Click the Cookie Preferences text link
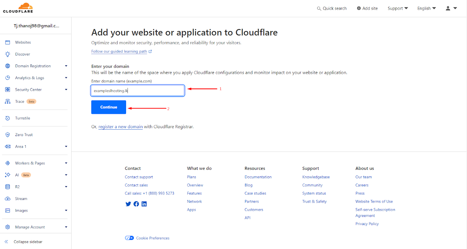The image size is (467, 249). [153, 238]
